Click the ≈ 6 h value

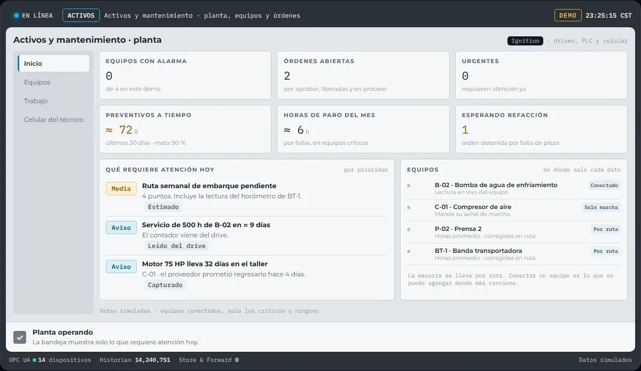[296, 130]
